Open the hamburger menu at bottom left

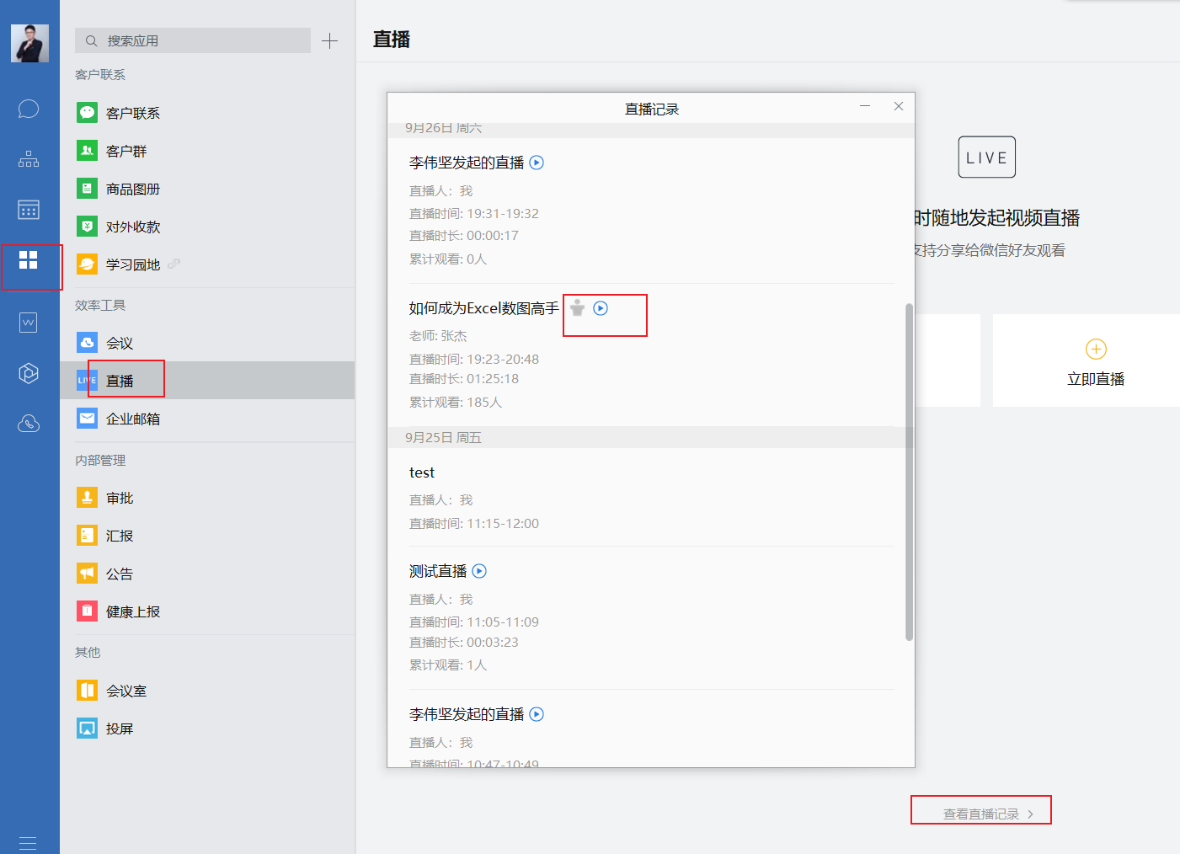[28, 842]
